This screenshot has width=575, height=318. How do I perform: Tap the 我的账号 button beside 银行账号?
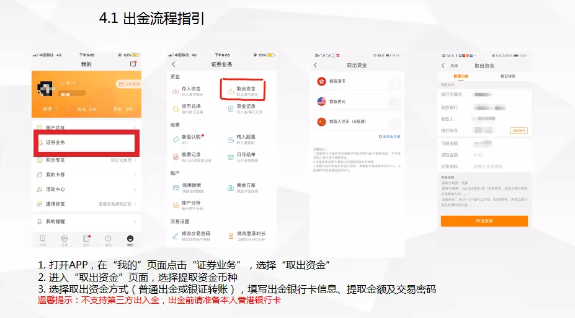519,130
